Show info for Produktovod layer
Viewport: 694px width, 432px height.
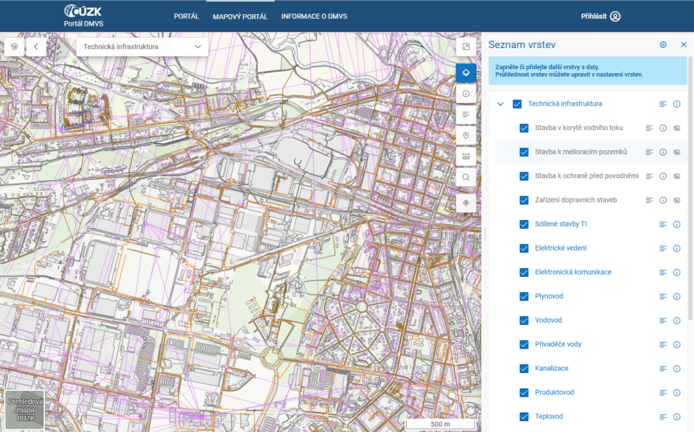tap(677, 393)
